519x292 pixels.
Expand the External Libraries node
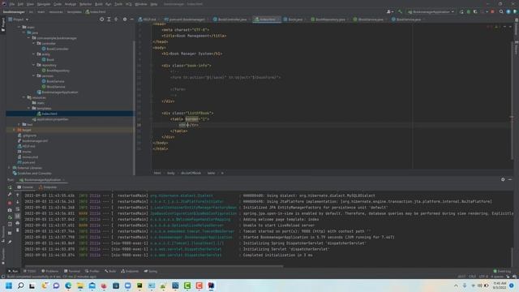click(x=9, y=168)
